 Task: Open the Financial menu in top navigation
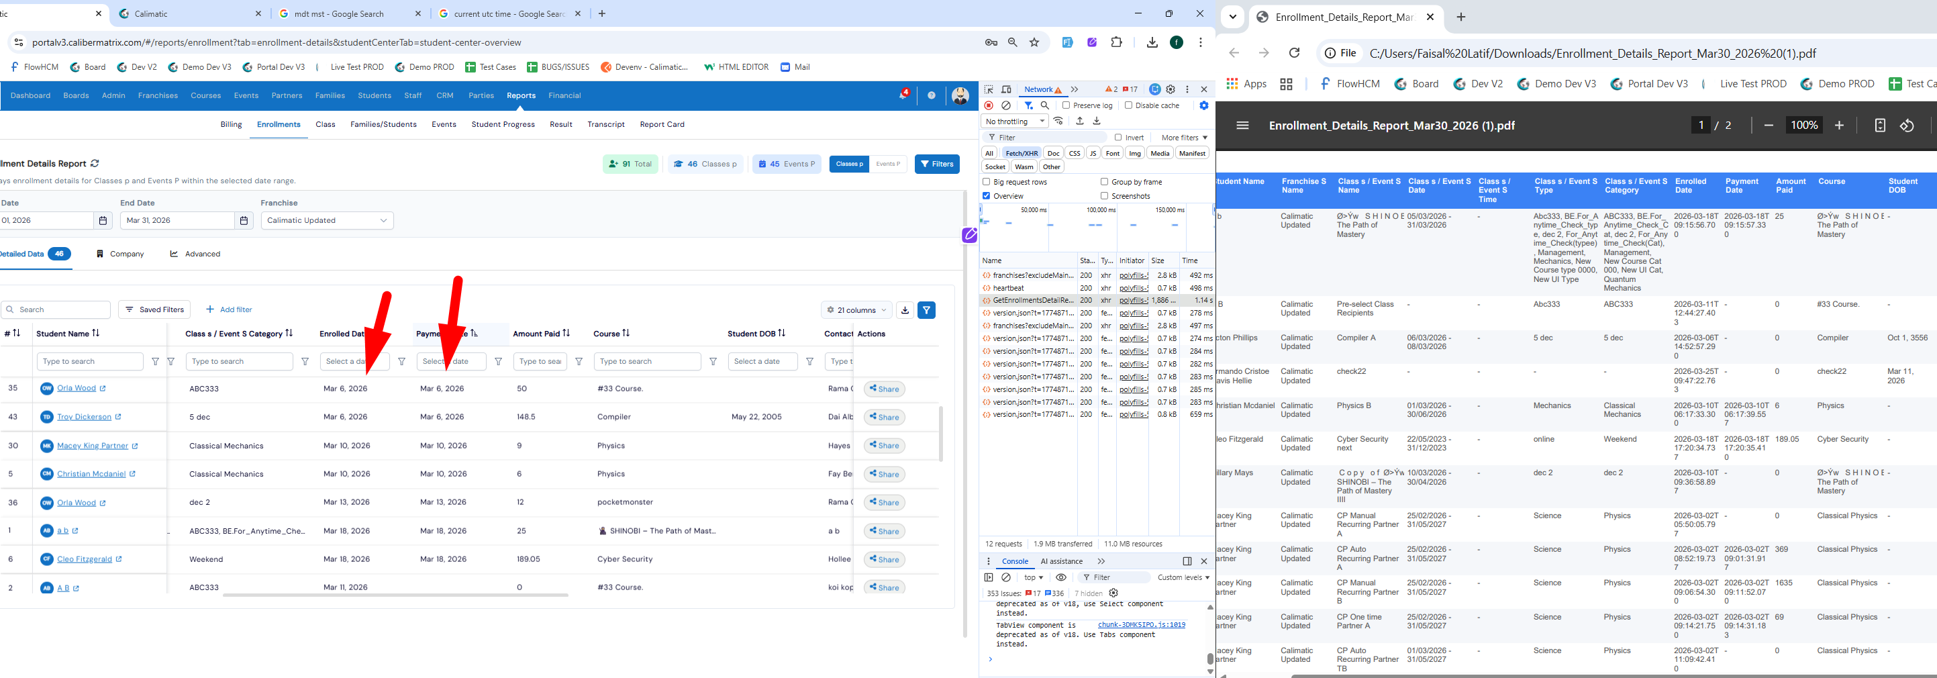[x=564, y=95]
